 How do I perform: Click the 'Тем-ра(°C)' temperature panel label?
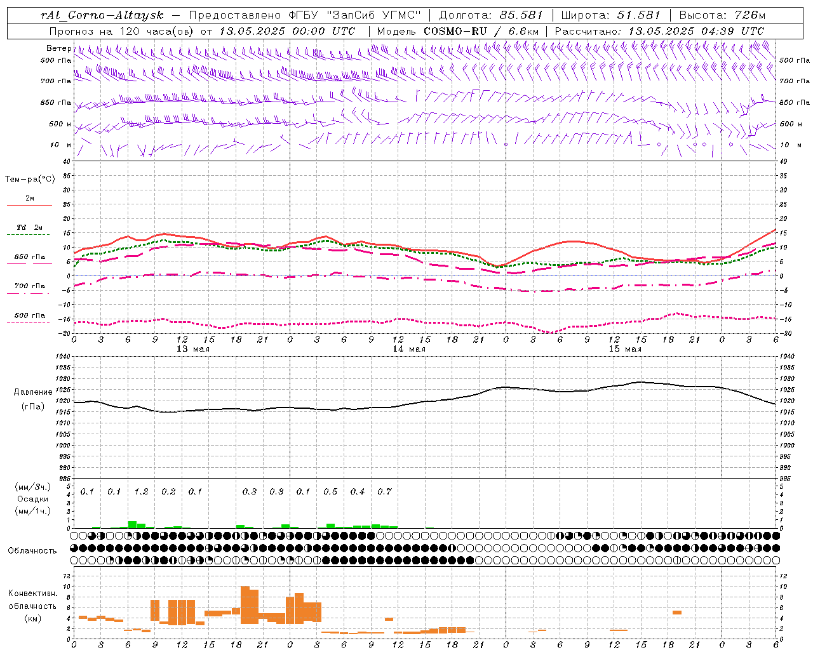30,180
